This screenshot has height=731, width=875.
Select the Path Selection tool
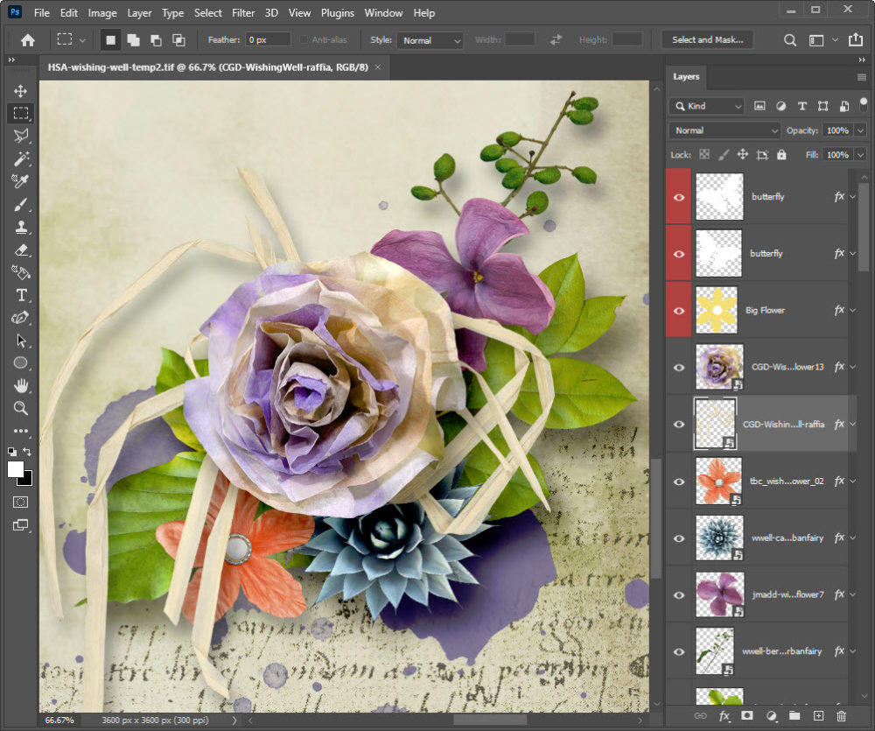pyautogui.click(x=21, y=341)
